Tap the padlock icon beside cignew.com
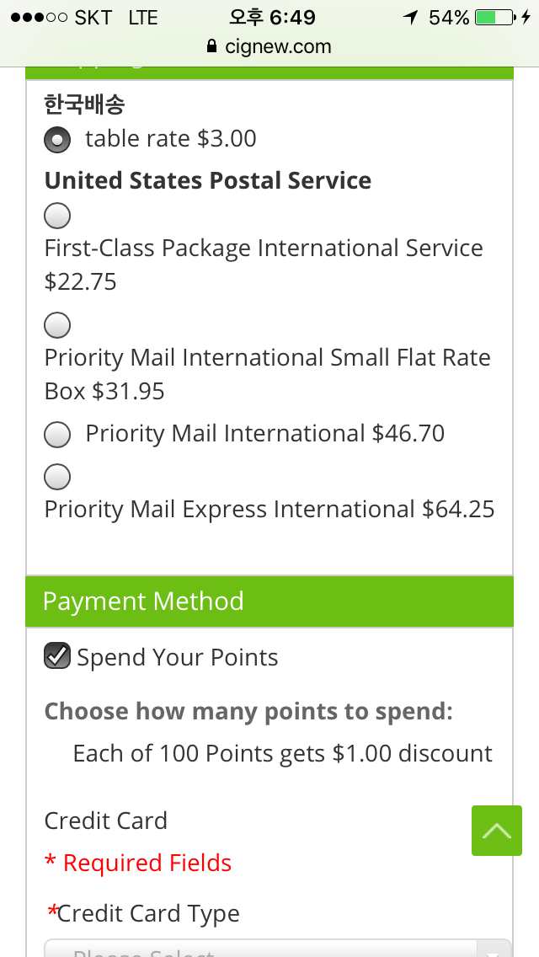This screenshot has width=539, height=957. point(212,46)
